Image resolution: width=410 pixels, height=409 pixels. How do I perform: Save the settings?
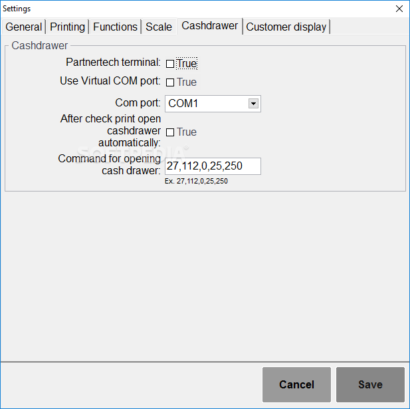[x=370, y=384]
